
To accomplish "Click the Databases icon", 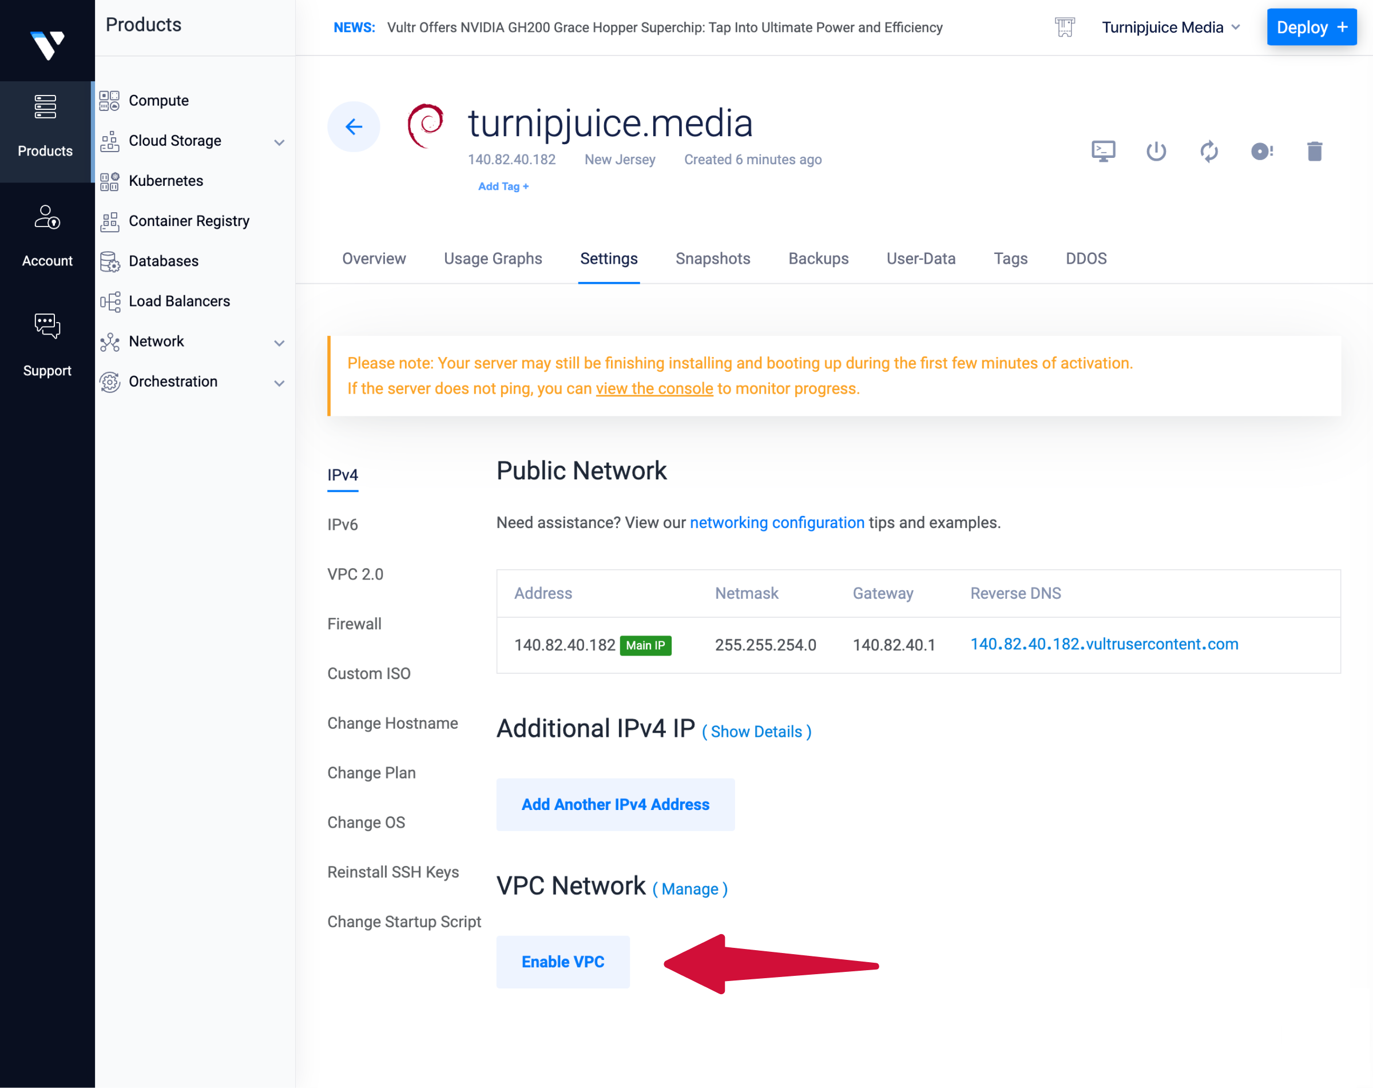I will (109, 261).
